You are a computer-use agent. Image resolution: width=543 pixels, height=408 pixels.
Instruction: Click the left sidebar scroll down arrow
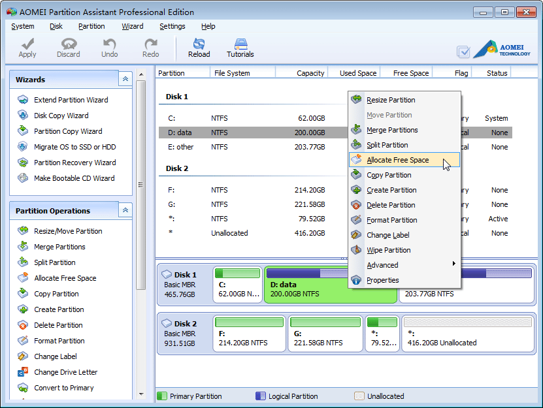click(141, 394)
